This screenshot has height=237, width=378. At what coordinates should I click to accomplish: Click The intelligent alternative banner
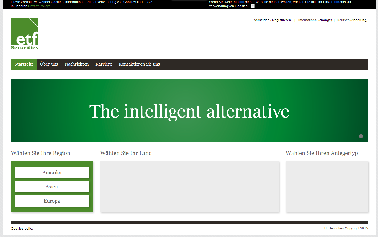coord(189,111)
